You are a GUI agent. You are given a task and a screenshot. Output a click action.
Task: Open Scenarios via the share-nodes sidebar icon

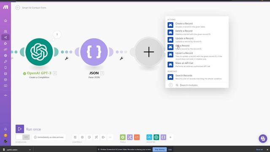coord(5,38)
